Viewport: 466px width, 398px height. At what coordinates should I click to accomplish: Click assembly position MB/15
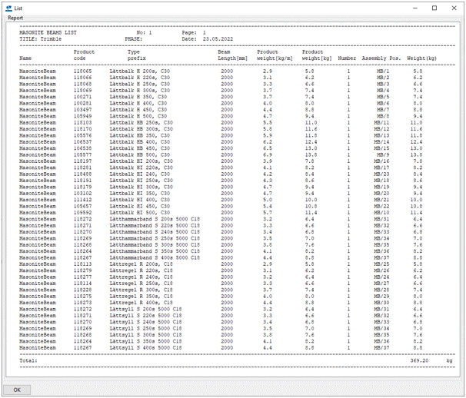pos(381,148)
